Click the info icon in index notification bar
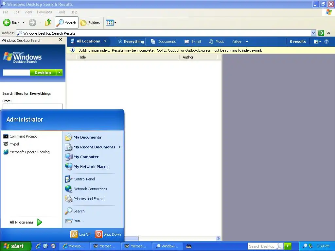 click(73, 50)
